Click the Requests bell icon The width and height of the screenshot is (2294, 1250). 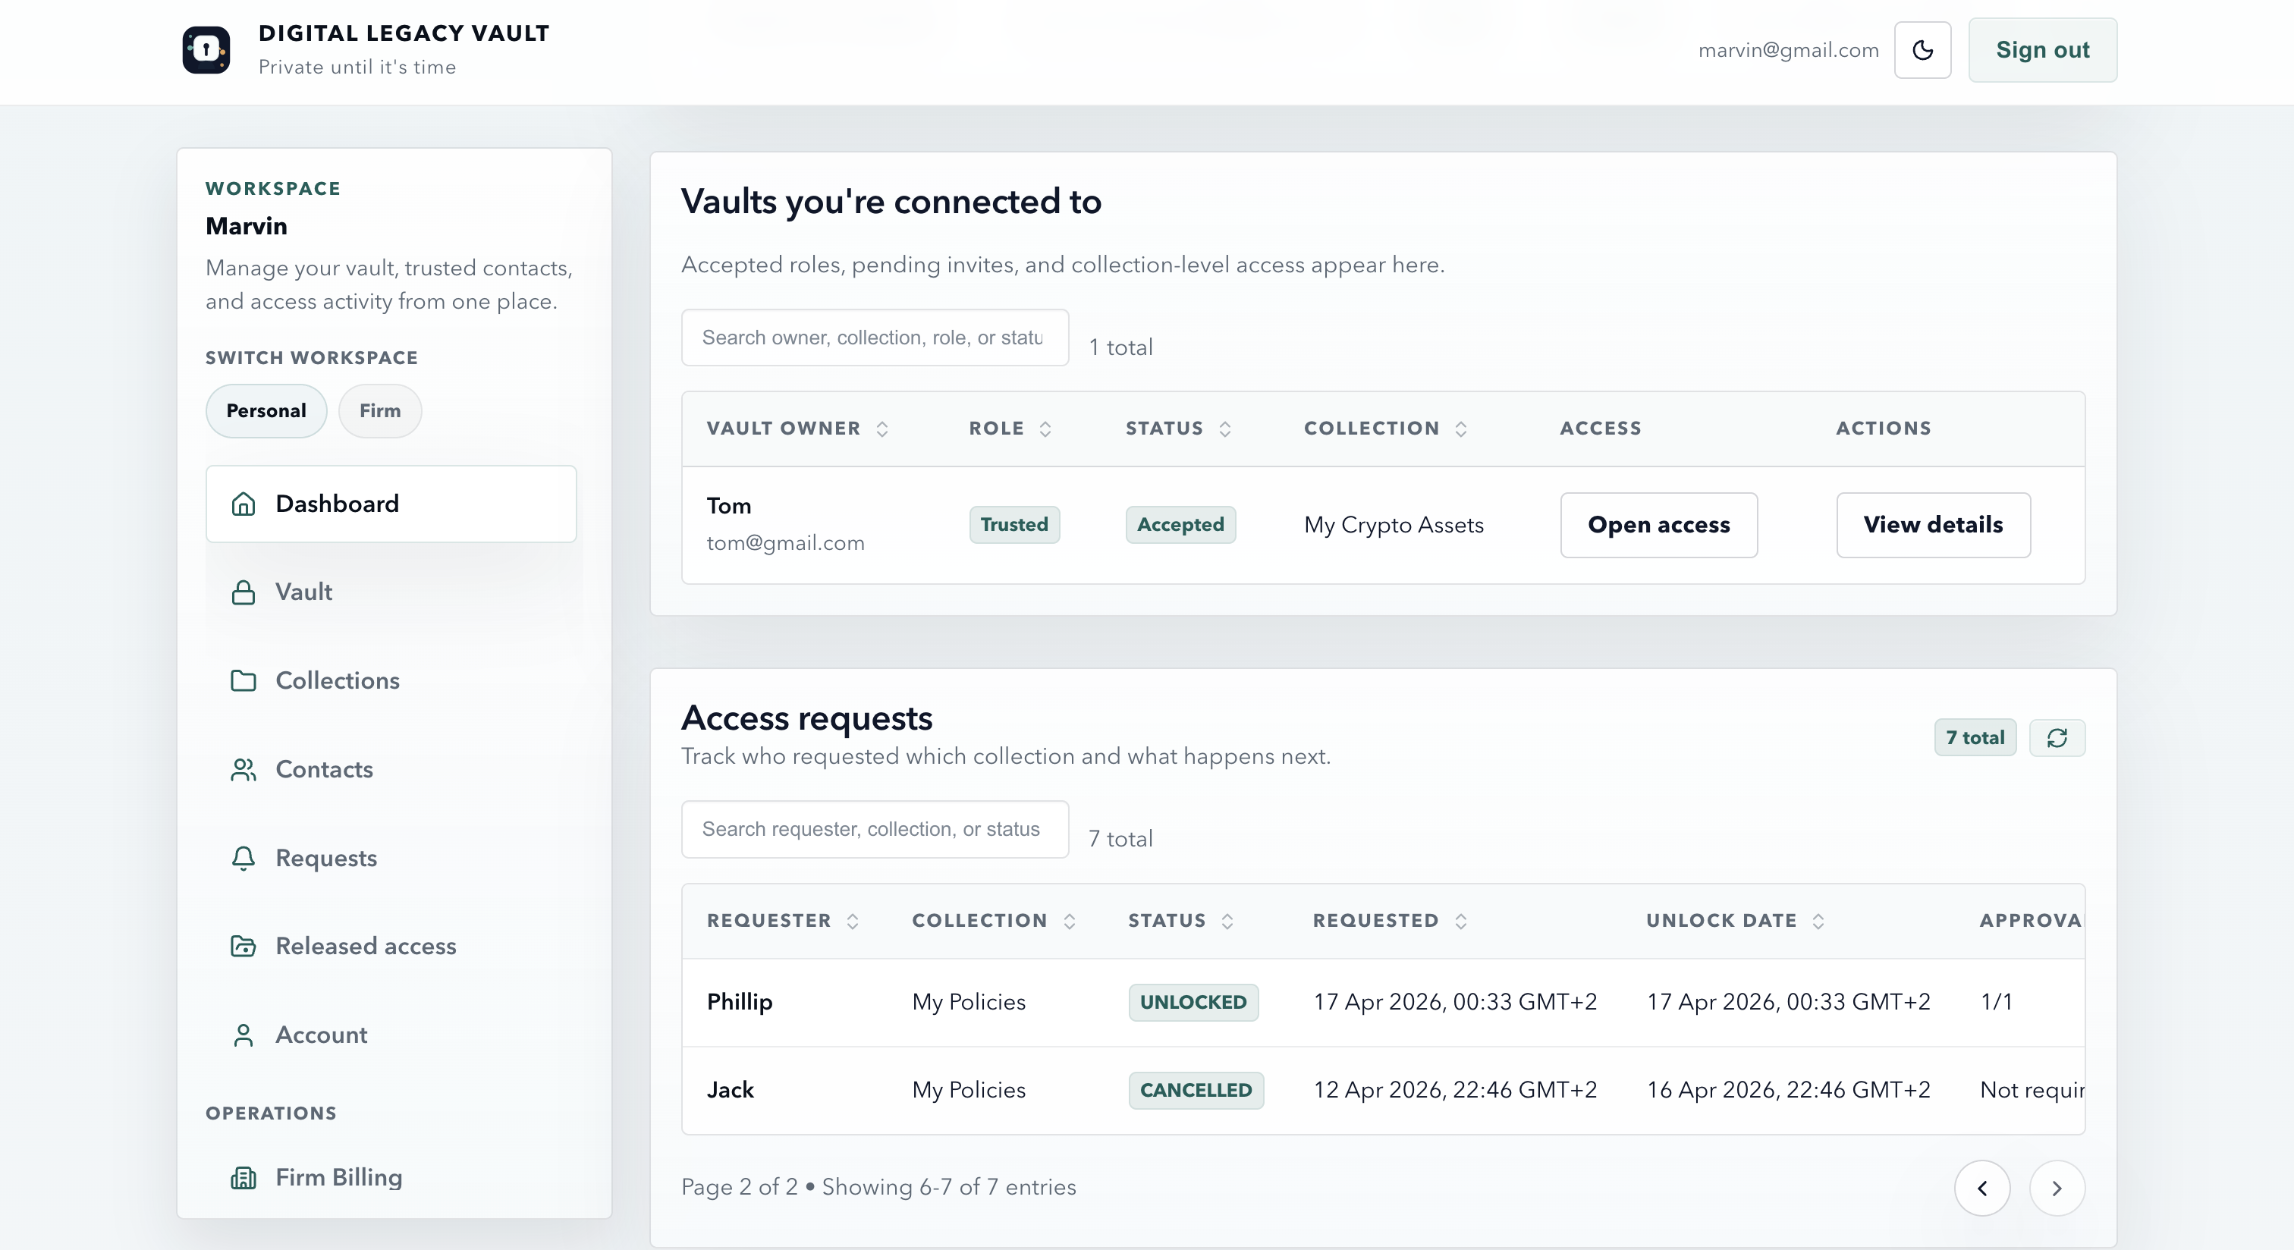[x=243, y=857]
